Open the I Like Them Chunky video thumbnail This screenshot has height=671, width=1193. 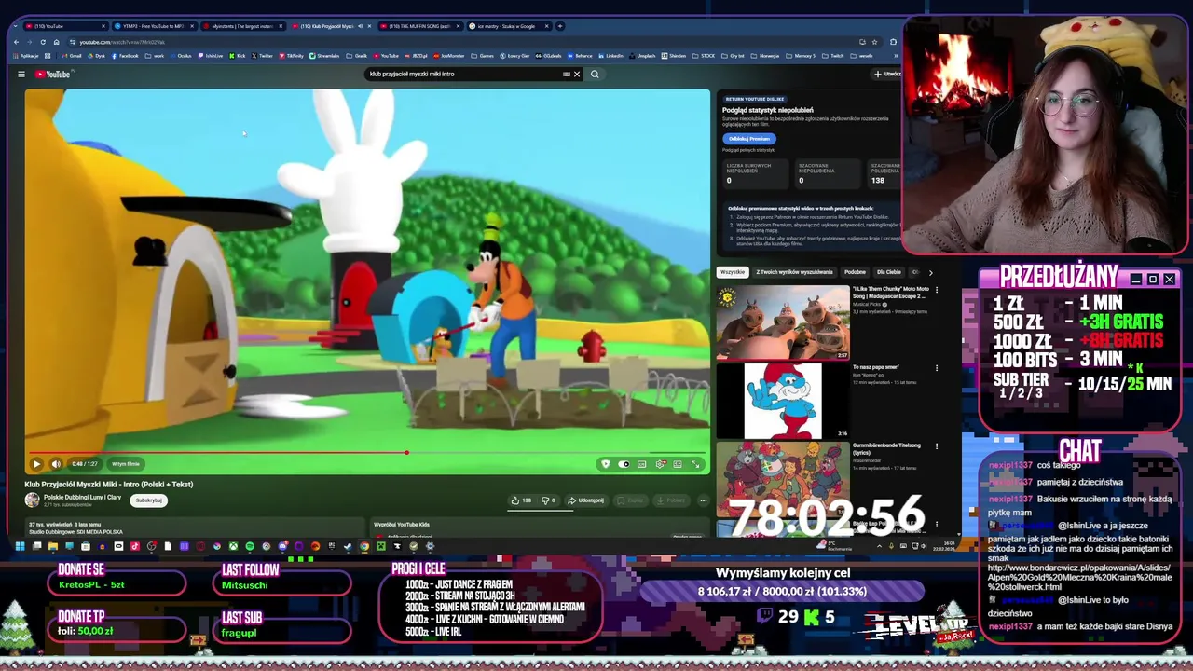click(x=783, y=322)
